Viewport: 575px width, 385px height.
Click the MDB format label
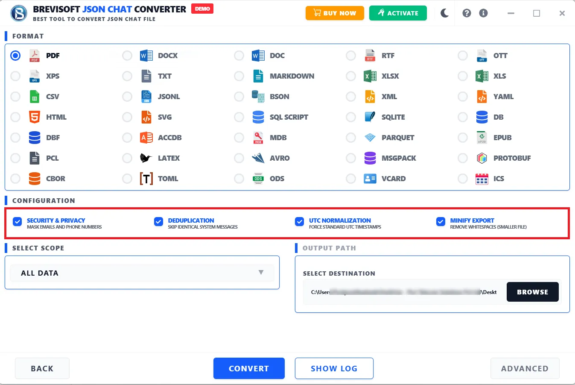278,138
